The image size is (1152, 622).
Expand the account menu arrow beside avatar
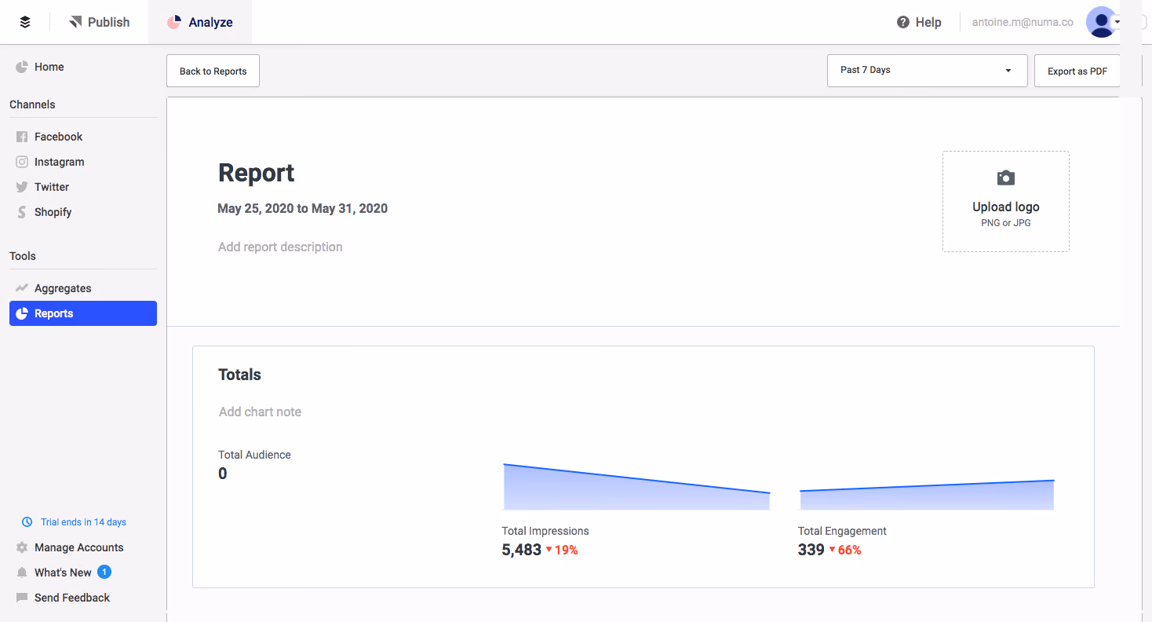(x=1117, y=23)
